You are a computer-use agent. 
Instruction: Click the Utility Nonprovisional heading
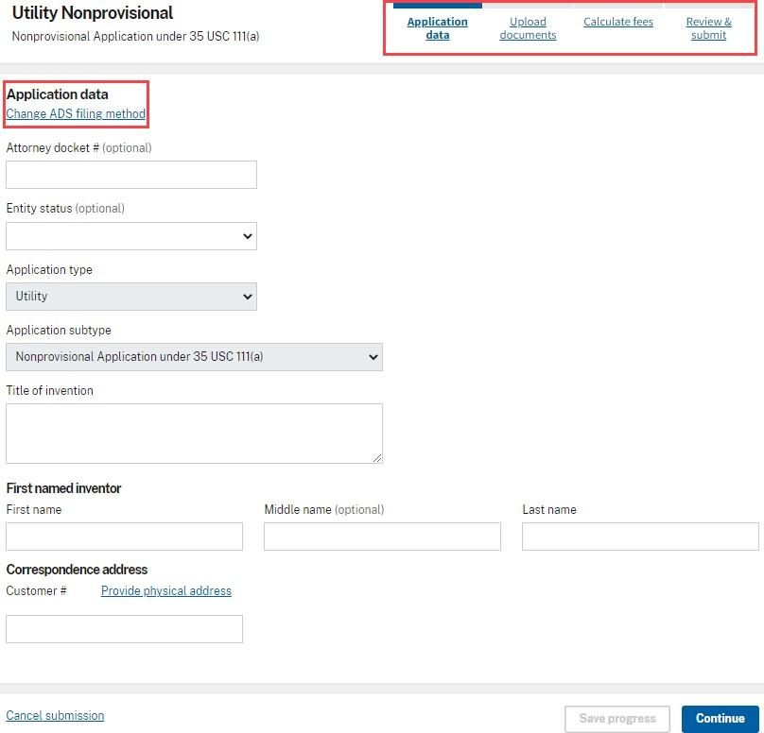pyautogui.click(x=93, y=13)
